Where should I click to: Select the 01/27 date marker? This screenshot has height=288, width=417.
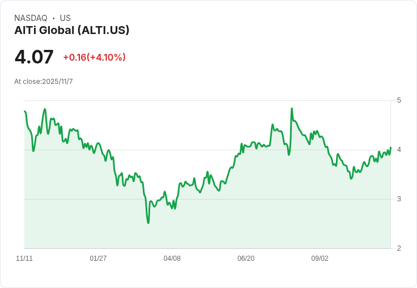click(x=98, y=258)
